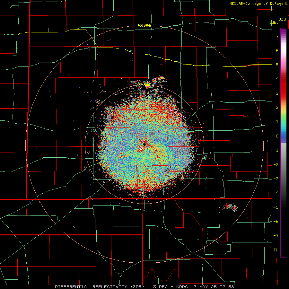Select the -7 value on color scale
This screenshot has width=289, height=289.
tap(276, 236)
